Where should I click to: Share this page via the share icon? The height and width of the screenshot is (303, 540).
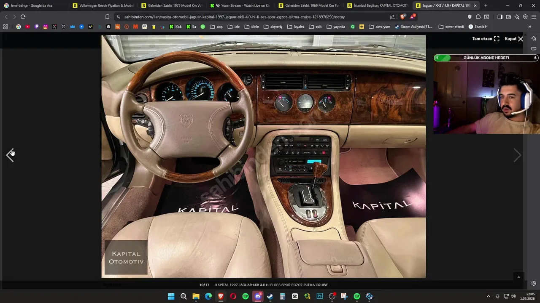tap(392, 17)
